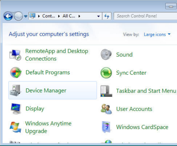Click the greyed Forward navigation button
The image size is (177, 146).
point(18,16)
